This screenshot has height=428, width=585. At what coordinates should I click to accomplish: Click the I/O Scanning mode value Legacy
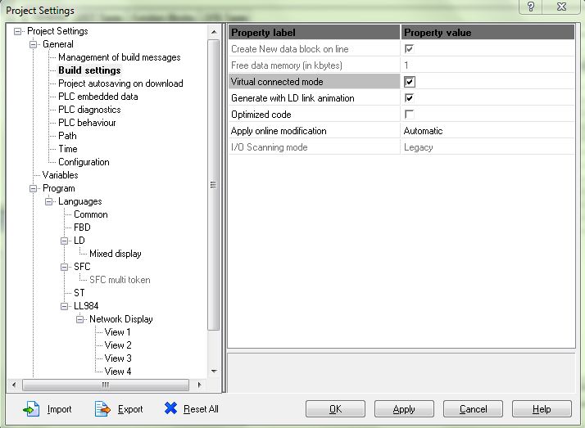pyautogui.click(x=418, y=147)
